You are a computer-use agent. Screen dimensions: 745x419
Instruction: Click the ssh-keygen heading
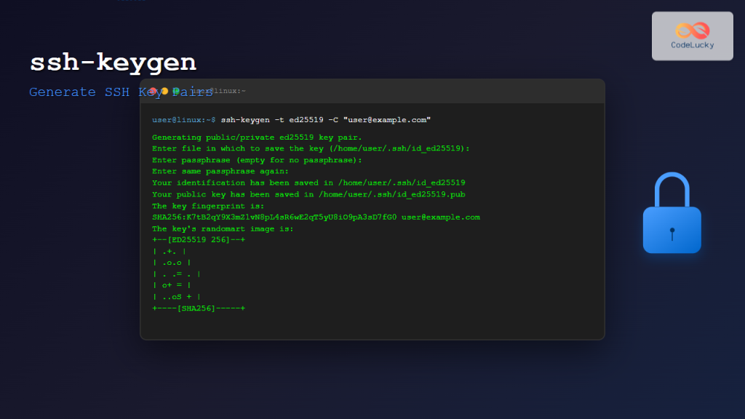113,63
